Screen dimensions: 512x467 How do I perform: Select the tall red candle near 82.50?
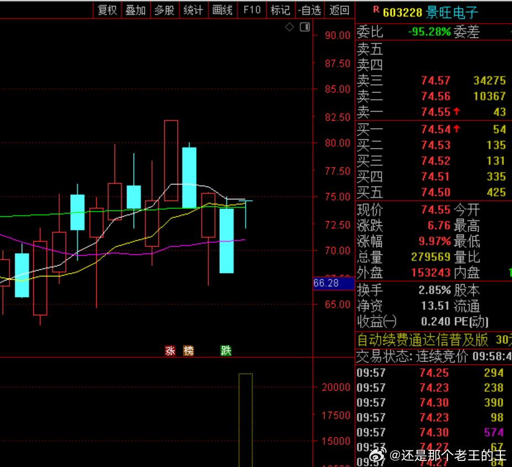(x=171, y=161)
